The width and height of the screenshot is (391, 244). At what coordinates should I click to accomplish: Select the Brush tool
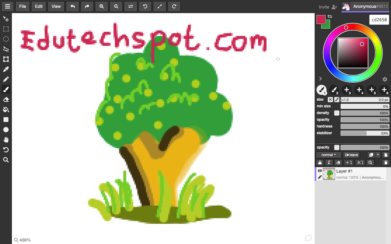[5, 89]
